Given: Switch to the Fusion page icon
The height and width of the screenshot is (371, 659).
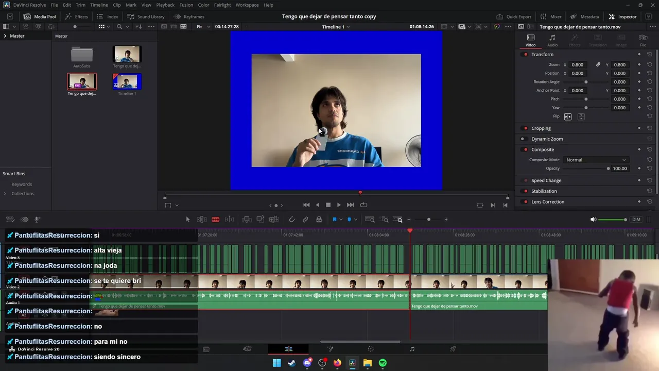Looking at the screenshot, I should 330,349.
